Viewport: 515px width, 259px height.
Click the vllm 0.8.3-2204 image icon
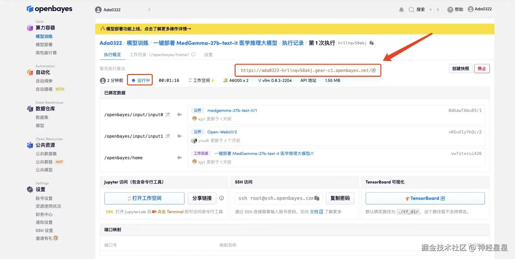click(x=259, y=80)
